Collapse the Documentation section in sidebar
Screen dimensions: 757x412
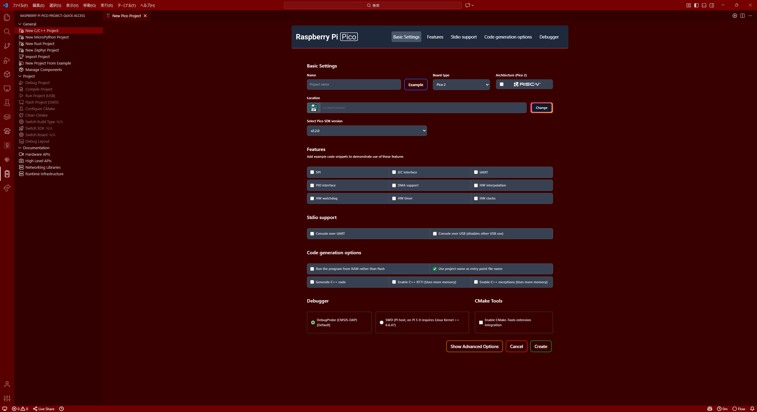pyautogui.click(x=20, y=148)
